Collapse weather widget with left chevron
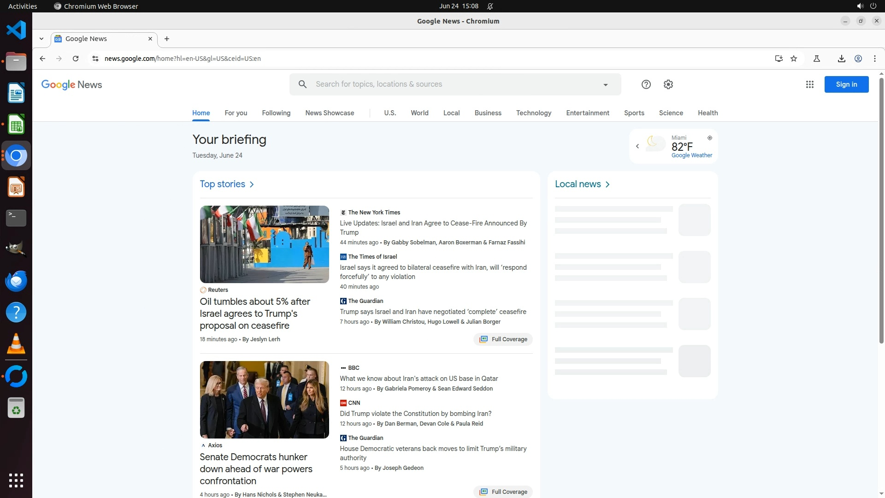 [637, 146]
